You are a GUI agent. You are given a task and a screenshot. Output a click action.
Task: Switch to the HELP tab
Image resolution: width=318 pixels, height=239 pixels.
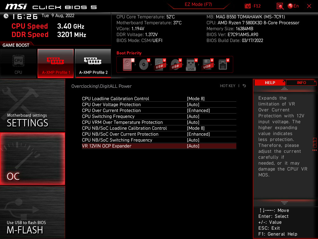tap(270, 82)
